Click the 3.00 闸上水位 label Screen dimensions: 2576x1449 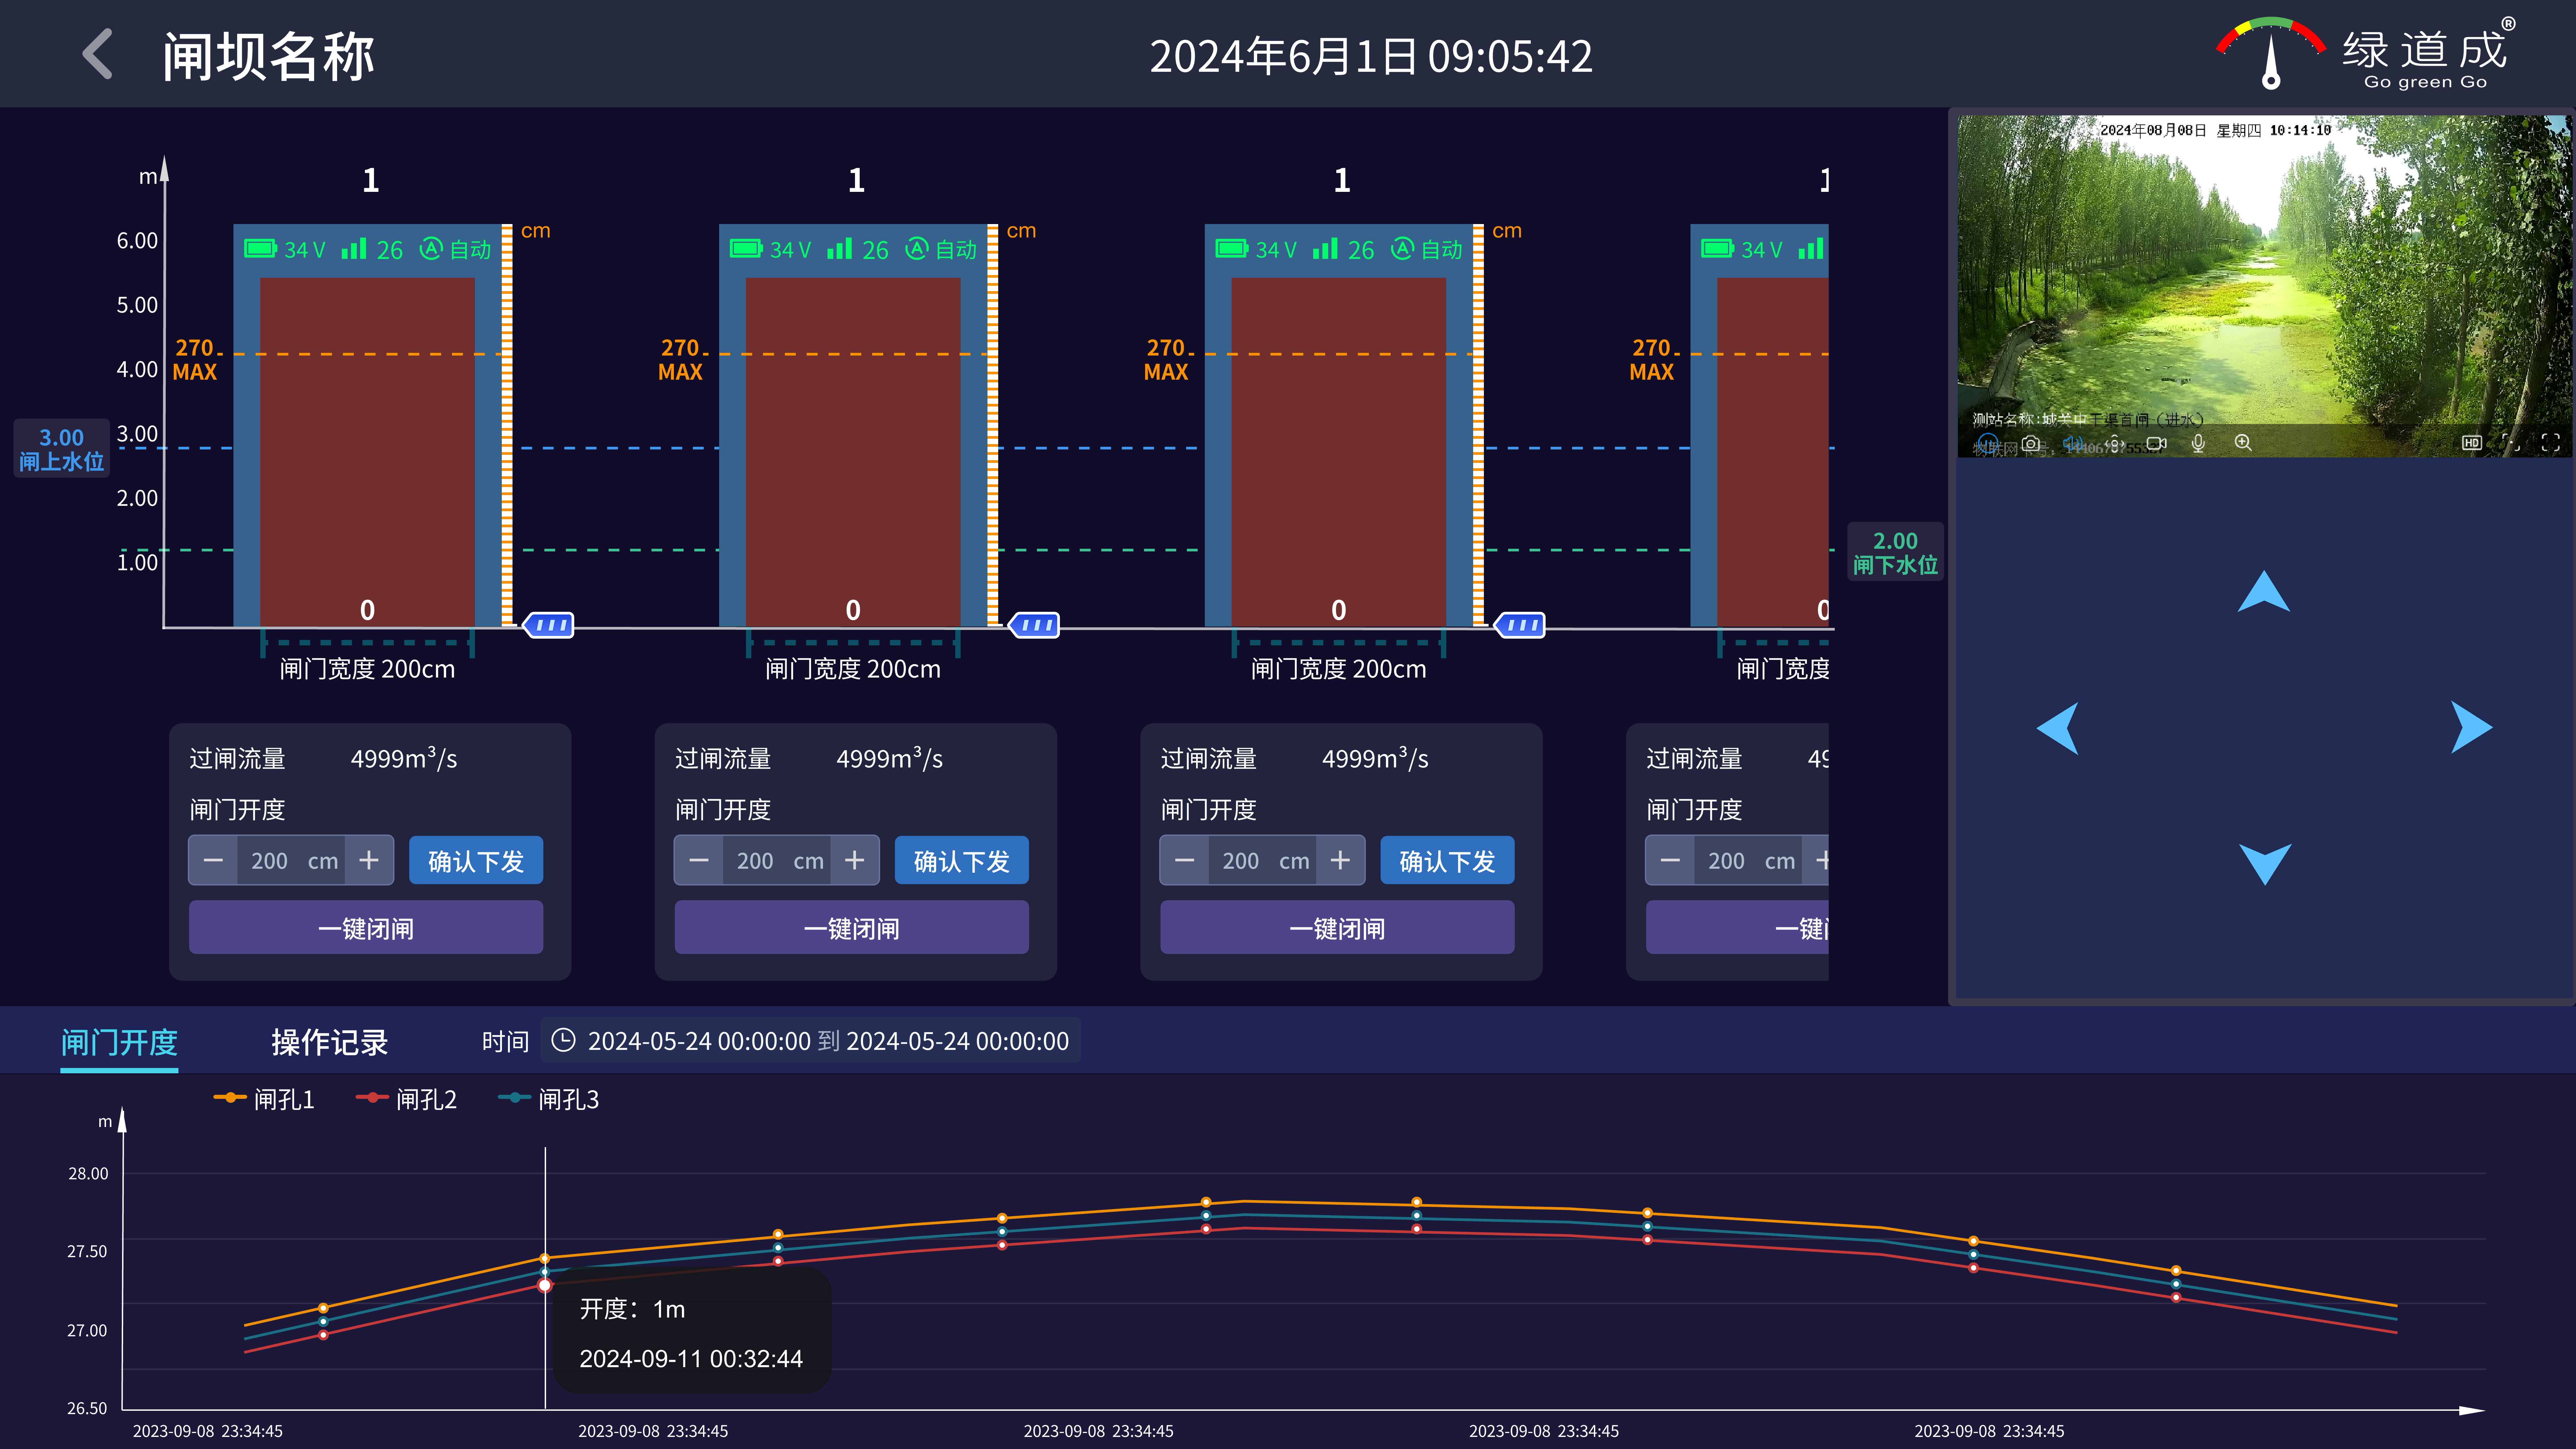[61, 448]
